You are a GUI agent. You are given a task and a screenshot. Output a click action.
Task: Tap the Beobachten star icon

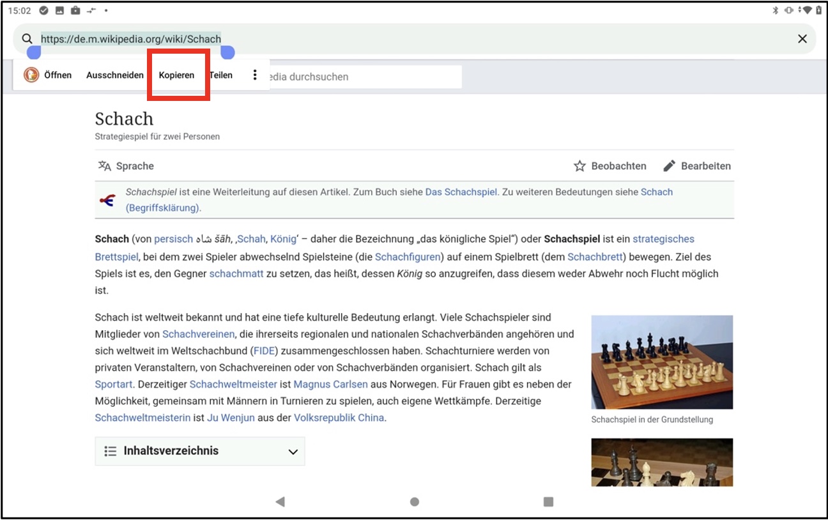(579, 166)
